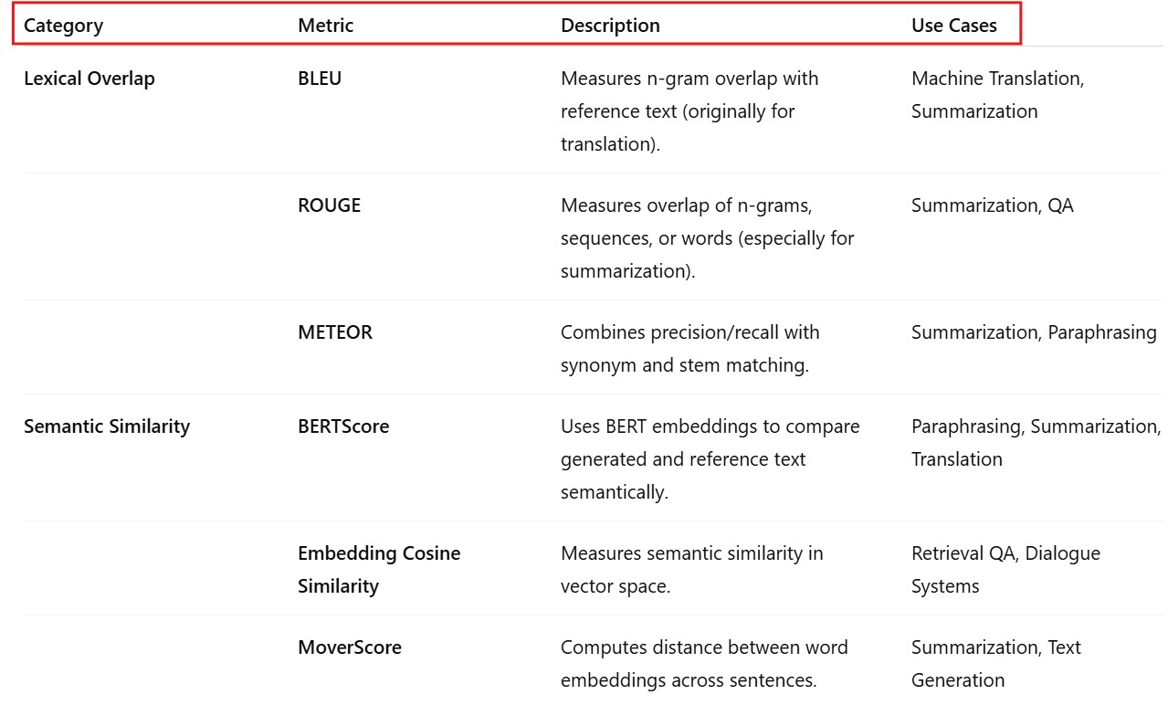This screenshot has height=705, width=1168.
Task: Click the METEOR synonym and stem matching description
Action: [689, 349]
